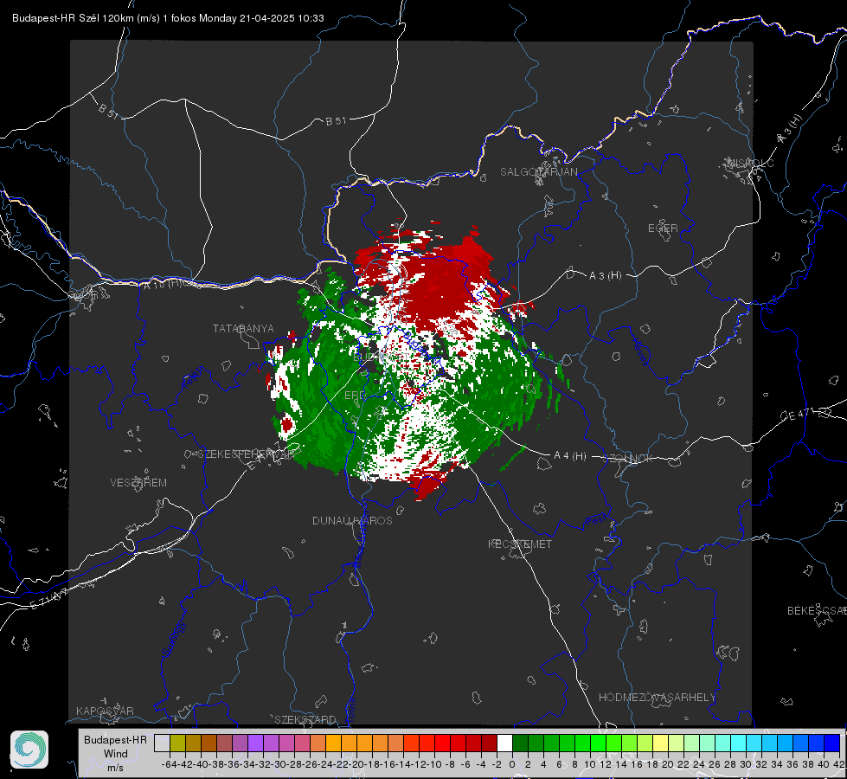
Task: Select the purple swatch between -34 and -32
Action: [x=255, y=744]
